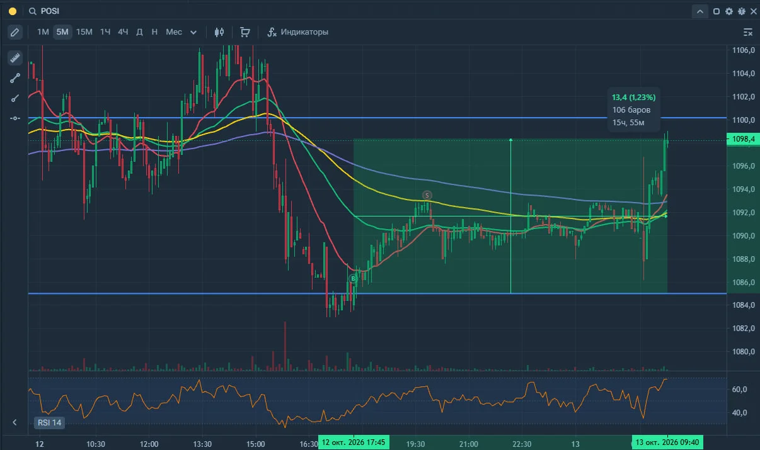Select the ray line drawing tool
This screenshot has height=450, width=760.
(x=15, y=98)
